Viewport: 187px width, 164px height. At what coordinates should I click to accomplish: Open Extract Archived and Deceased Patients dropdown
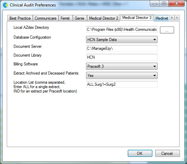tap(122, 75)
